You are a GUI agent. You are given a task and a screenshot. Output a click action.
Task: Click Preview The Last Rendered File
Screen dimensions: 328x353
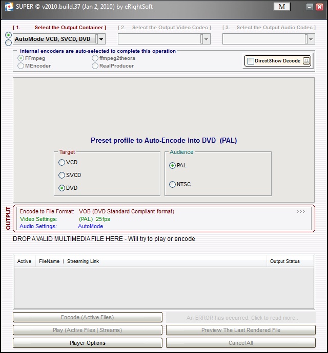241,330
